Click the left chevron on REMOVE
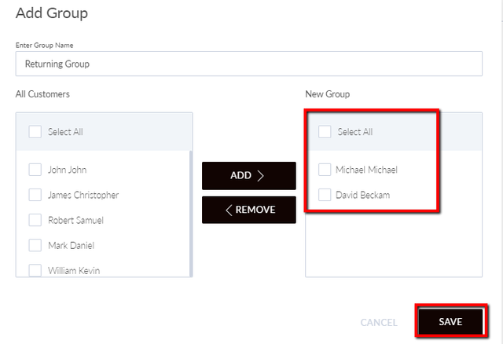The width and height of the screenshot is (503, 344). tap(229, 210)
